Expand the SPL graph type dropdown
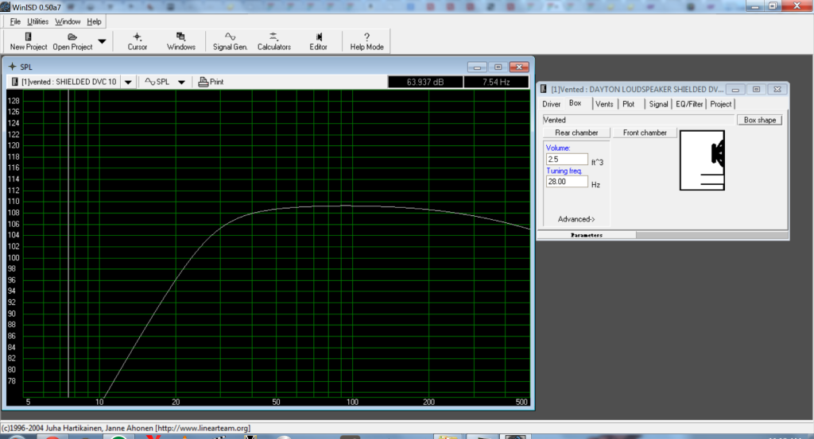This screenshot has height=439, width=814. 181,82
